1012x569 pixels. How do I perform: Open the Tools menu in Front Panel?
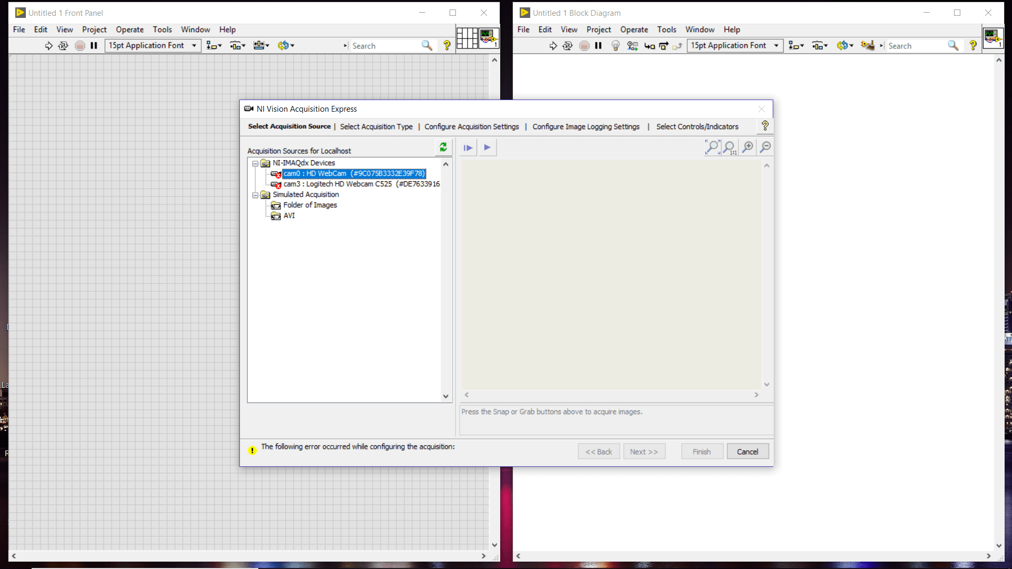click(x=162, y=30)
